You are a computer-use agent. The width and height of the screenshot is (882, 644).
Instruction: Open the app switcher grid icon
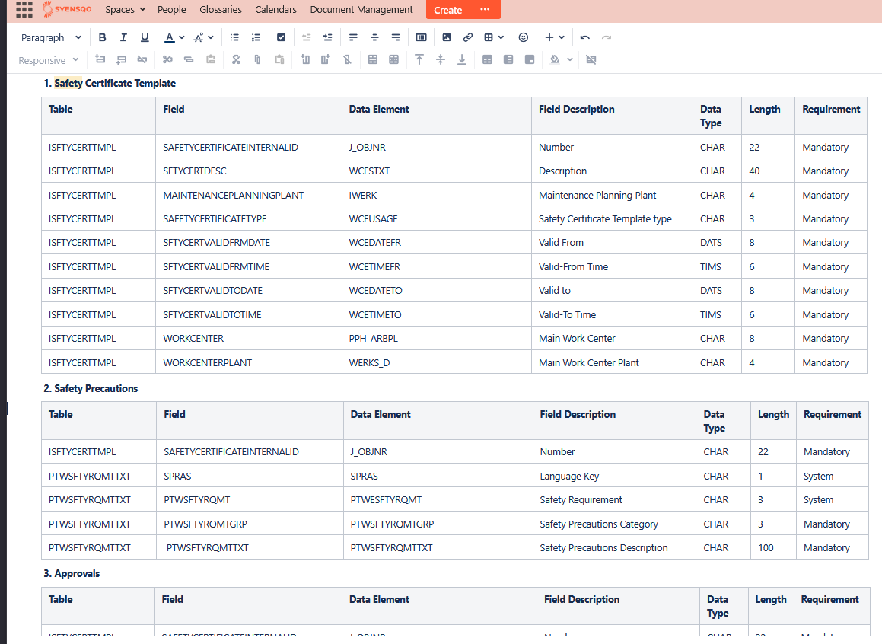[x=24, y=10]
